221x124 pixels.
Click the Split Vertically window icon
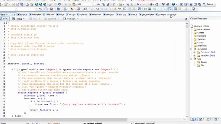tap(195, 4)
